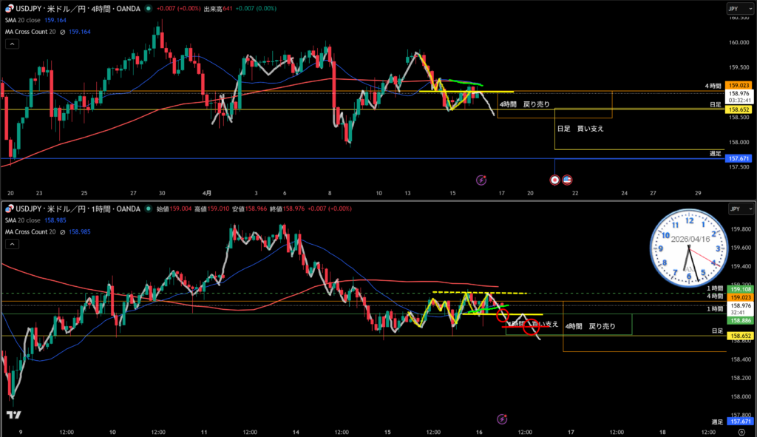Click the Japan flag economic event marker
The width and height of the screenshot is (757, 437).
pos(554,179)
